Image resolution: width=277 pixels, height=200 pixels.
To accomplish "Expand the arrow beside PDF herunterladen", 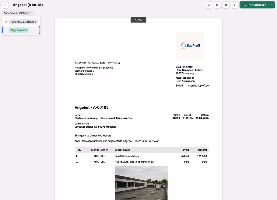I will (272, 5).
